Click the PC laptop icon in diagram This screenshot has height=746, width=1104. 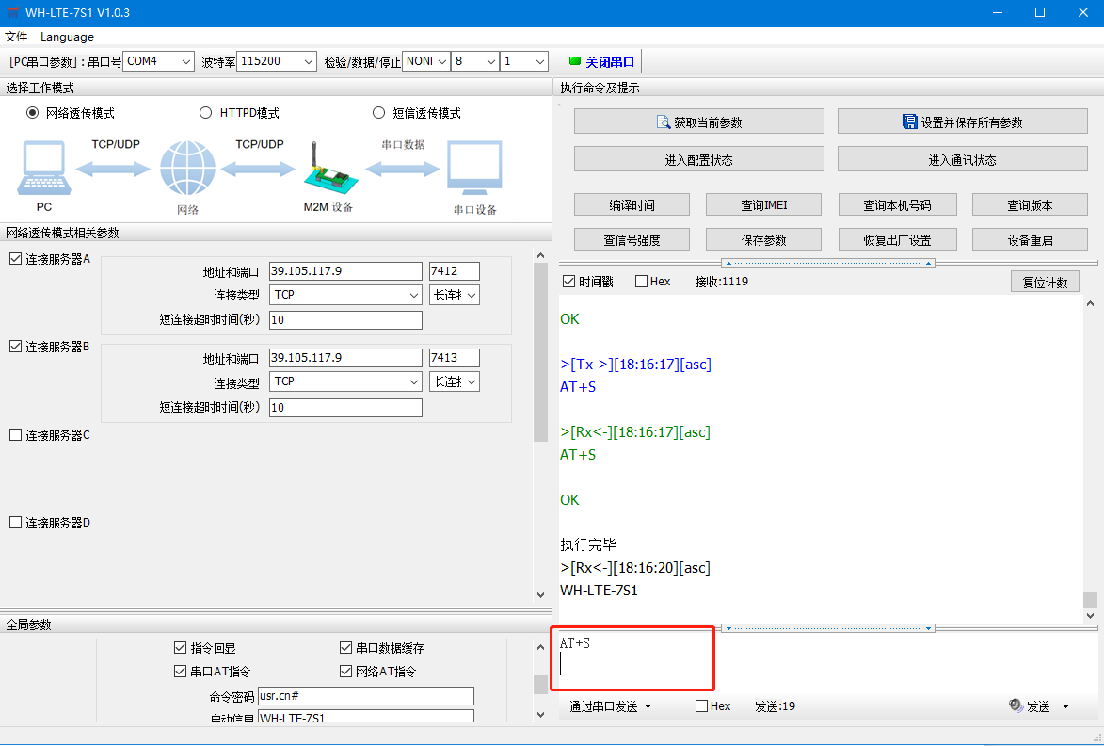click(43, 169)
